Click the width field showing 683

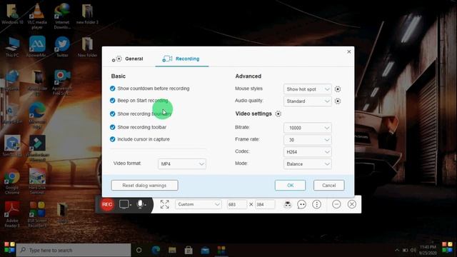pyautogui.click(x=236, y=204)
